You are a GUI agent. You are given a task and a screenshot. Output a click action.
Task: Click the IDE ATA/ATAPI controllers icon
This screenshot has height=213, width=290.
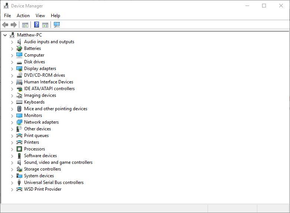[x=19, y=89]
